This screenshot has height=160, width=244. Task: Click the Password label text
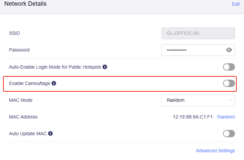coord(19,50)
